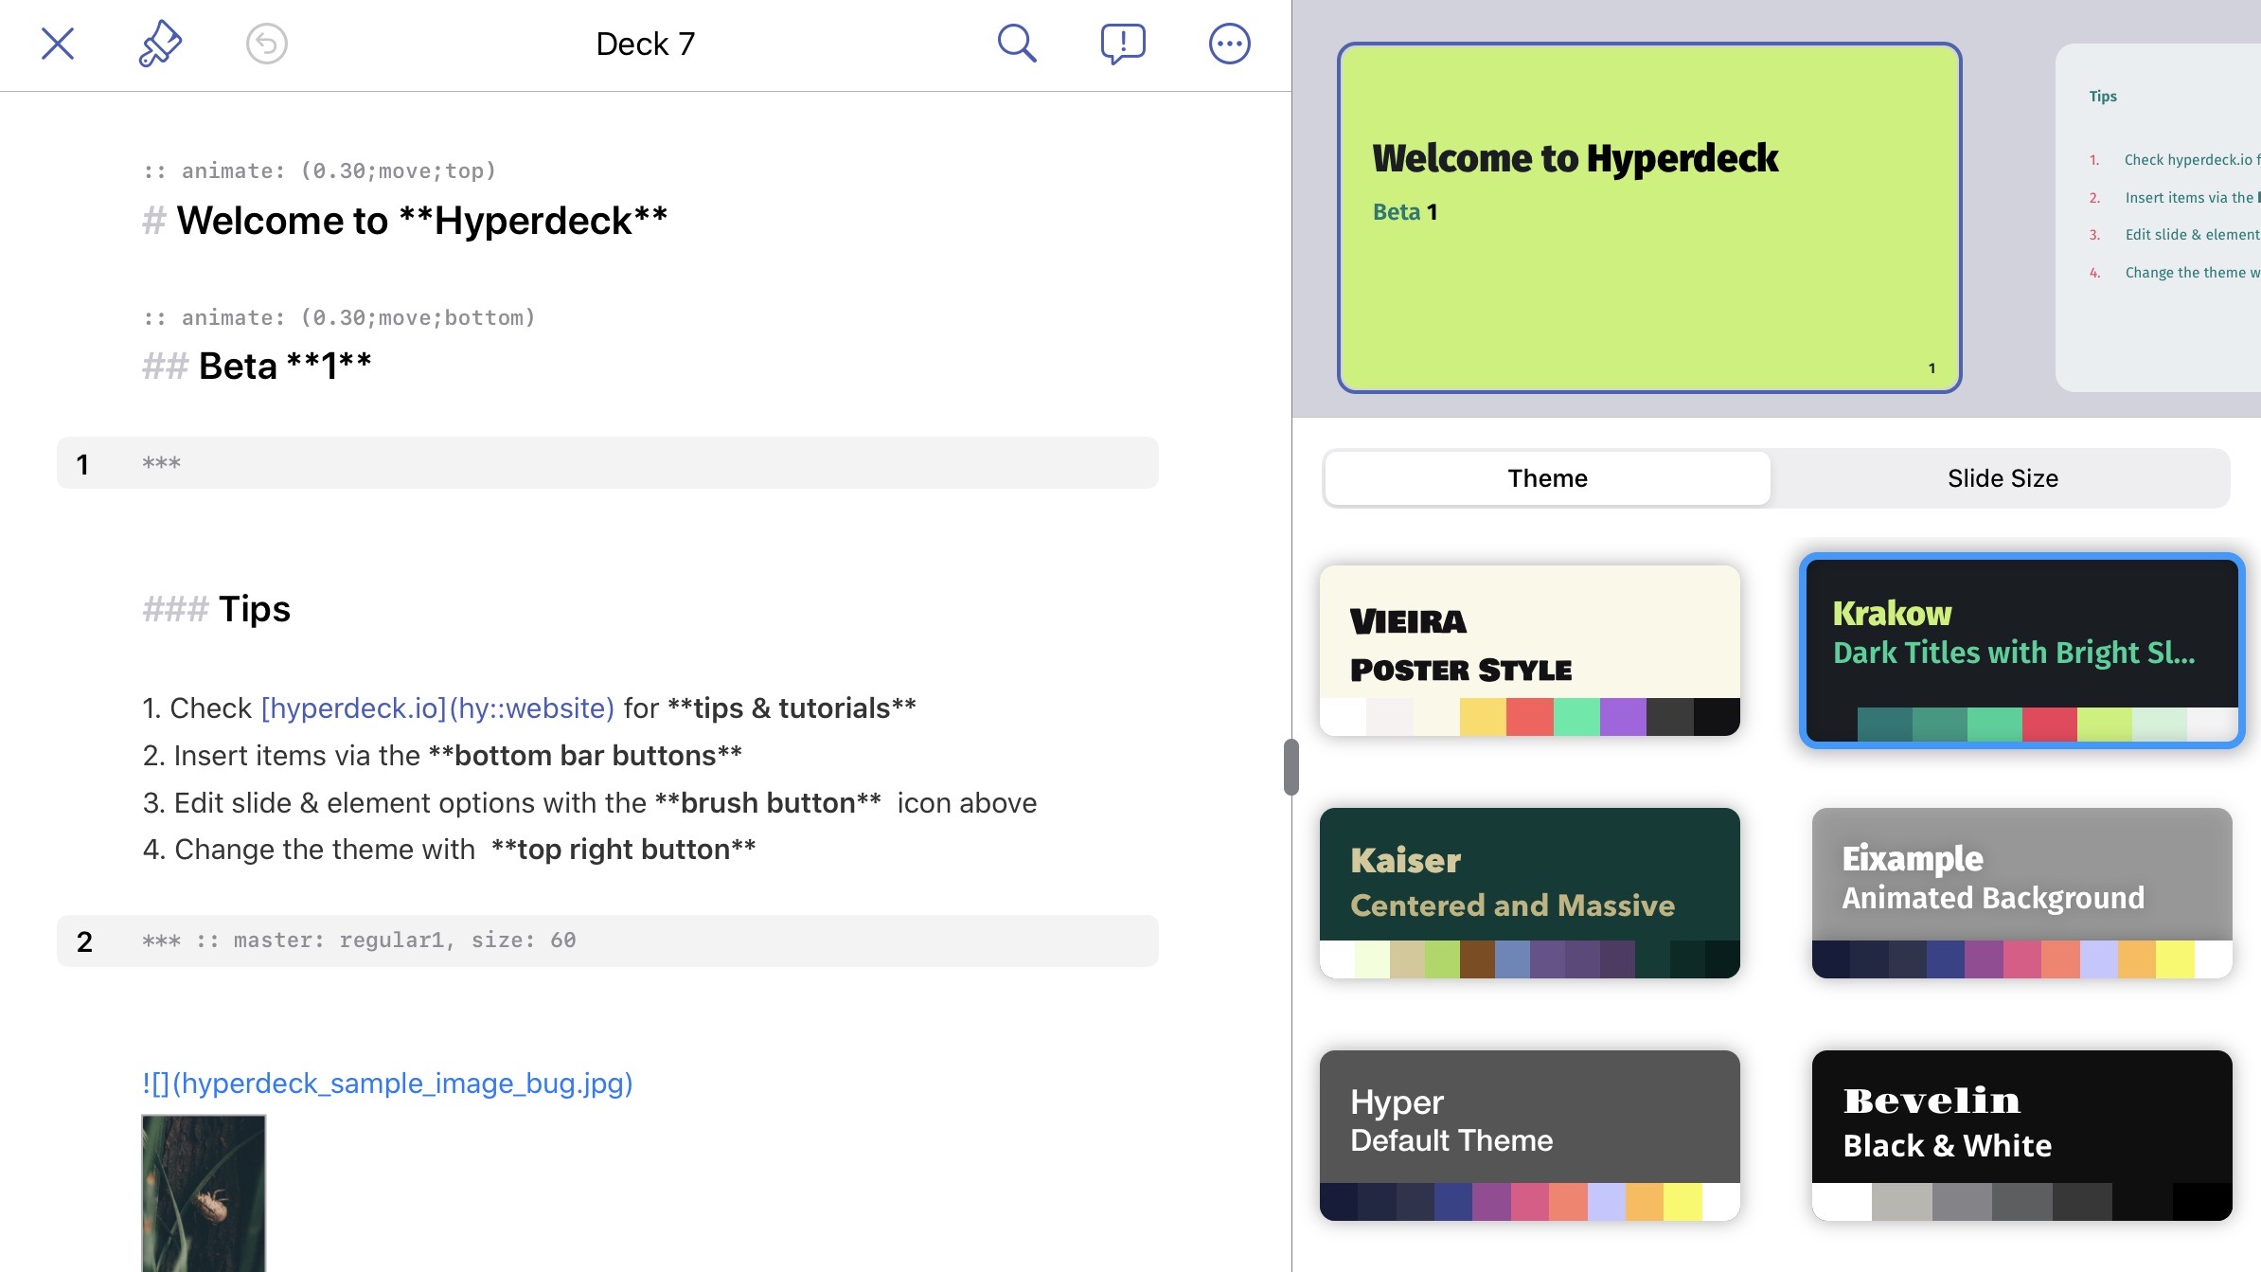The image size is (2261, 1272).
Task: Open the brush style options
Action: pyautogui.click(x=160, y=44)
